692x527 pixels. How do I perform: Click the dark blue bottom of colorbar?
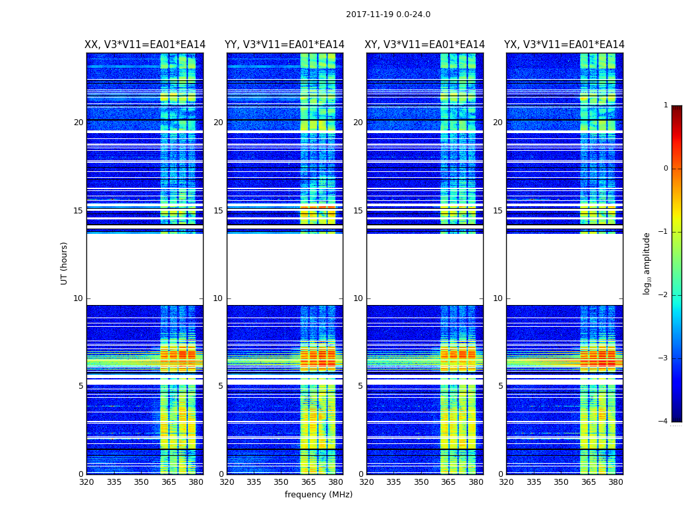tap(676, 416)
